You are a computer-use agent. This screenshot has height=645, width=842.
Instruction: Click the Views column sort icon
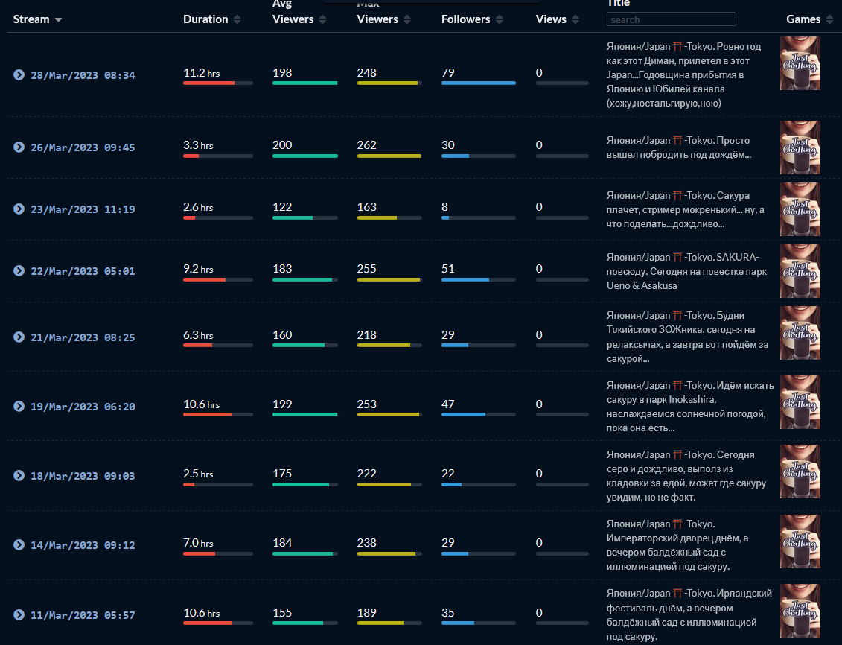(575, 19)
